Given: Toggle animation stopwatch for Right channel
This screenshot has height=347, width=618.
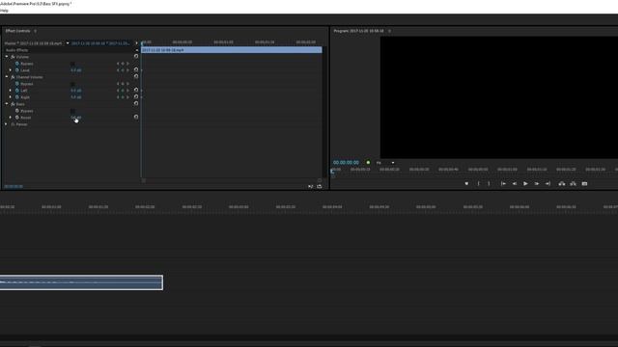Looking at the screenshot, I should 17,96.
